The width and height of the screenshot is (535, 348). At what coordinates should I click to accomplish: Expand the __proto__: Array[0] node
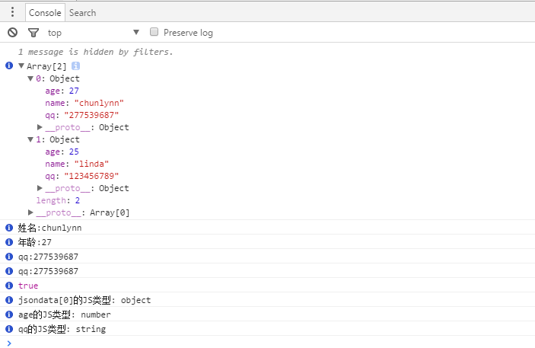[x=31, y=212]
